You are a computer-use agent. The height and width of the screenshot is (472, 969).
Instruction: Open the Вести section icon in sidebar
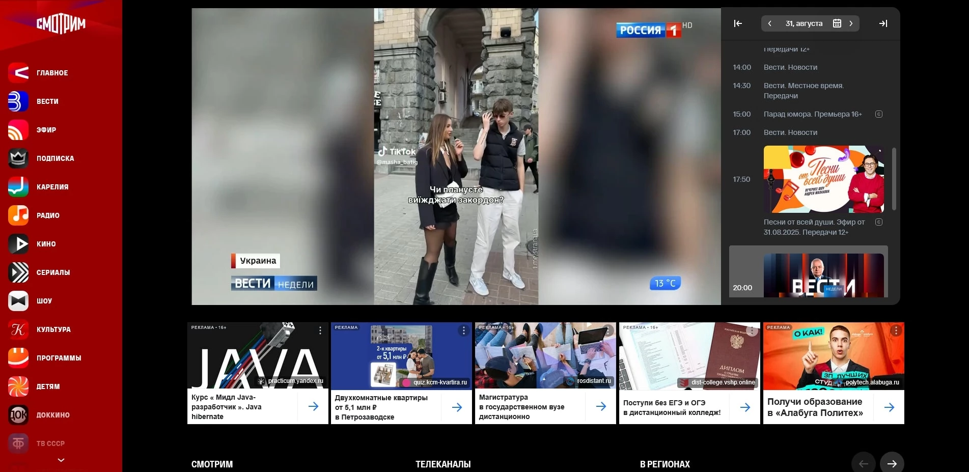tap(18, 101)
